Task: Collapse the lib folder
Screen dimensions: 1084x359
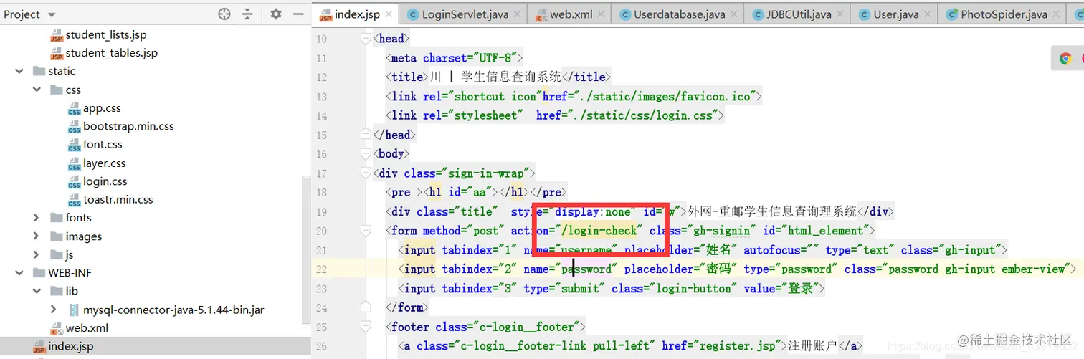Action: point(37,291)
